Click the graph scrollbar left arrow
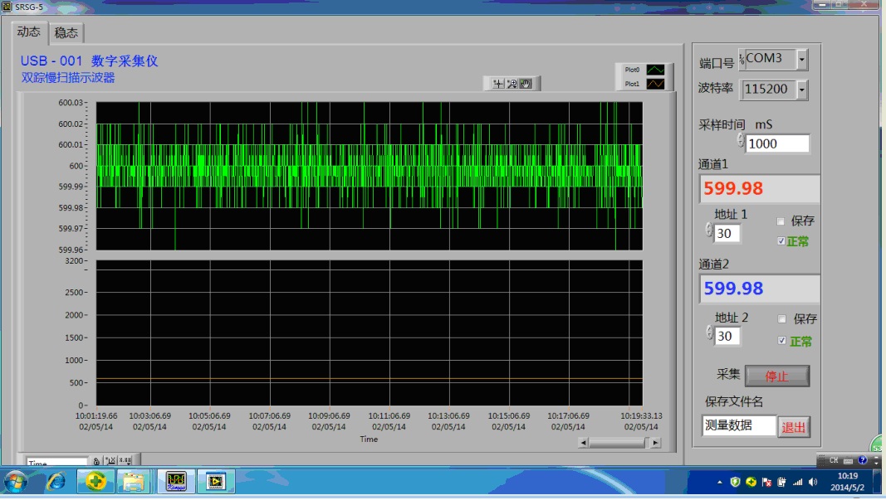Image resolution: width=886 pixels, height=500 pixels. pyautogui.click(x=583, y=443)
